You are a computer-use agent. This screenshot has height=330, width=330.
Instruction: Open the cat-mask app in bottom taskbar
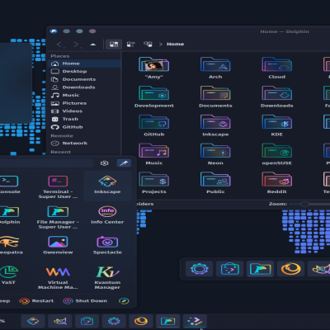click(x=59, y=321)
